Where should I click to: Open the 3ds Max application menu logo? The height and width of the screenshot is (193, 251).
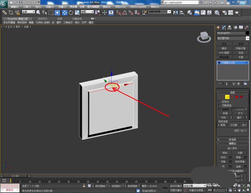pos(3,4)
